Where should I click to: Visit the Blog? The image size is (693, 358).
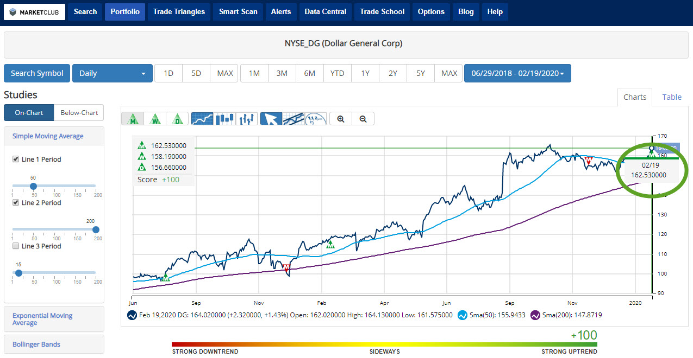point(466,11)
